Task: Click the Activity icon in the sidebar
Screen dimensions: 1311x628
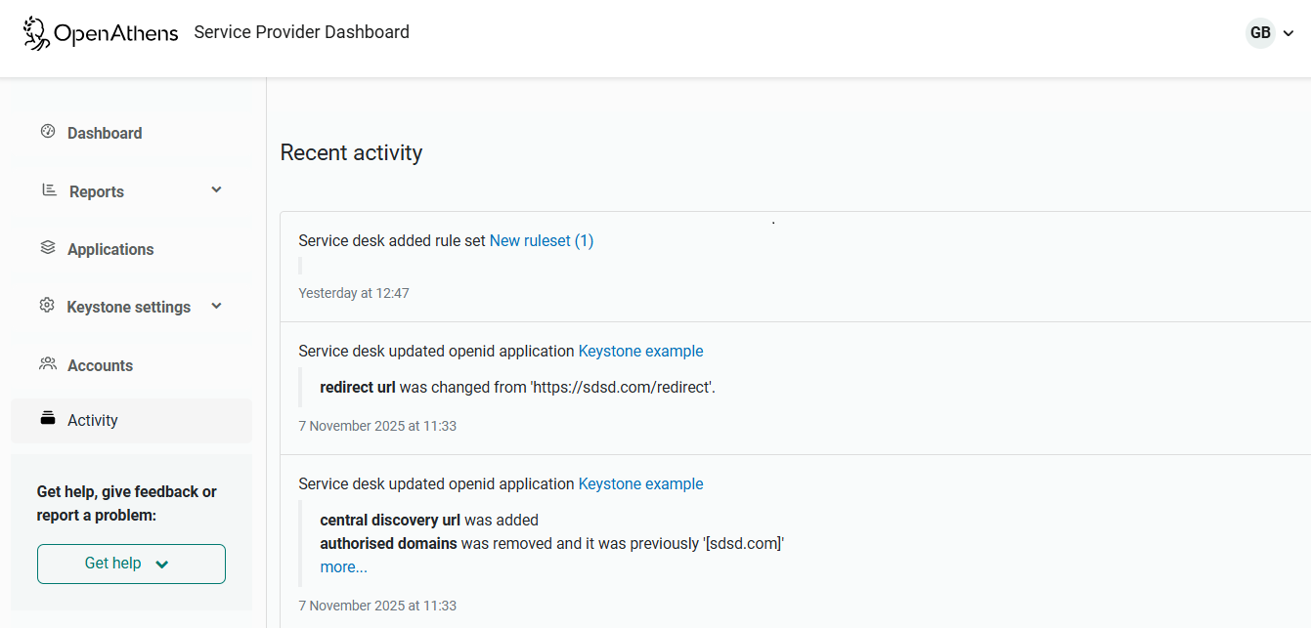Action: (x=47, y=418)
